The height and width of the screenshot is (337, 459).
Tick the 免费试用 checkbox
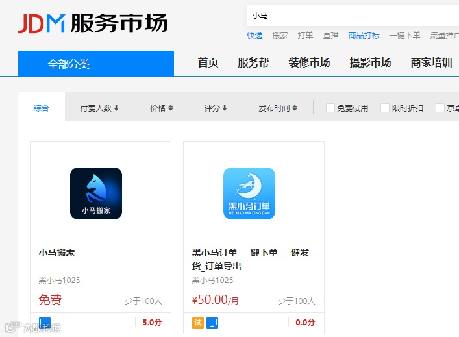(x=330, y=108)
